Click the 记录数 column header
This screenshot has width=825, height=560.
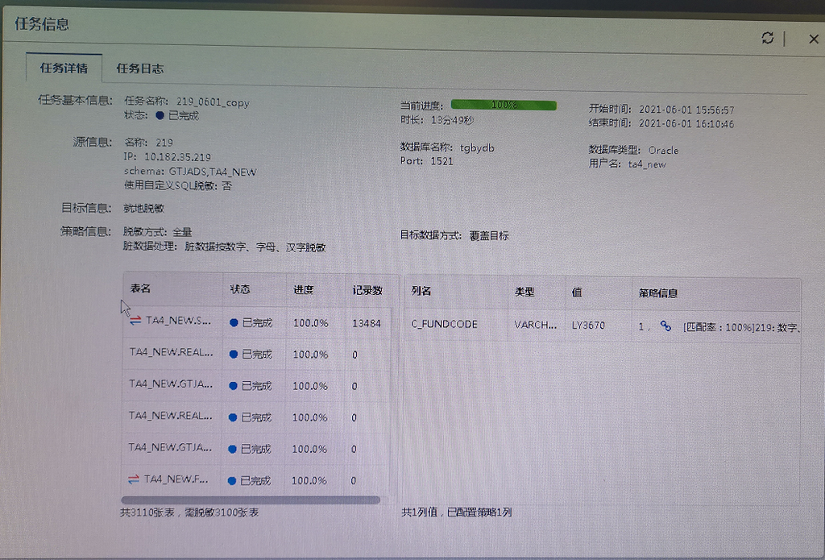367,289
